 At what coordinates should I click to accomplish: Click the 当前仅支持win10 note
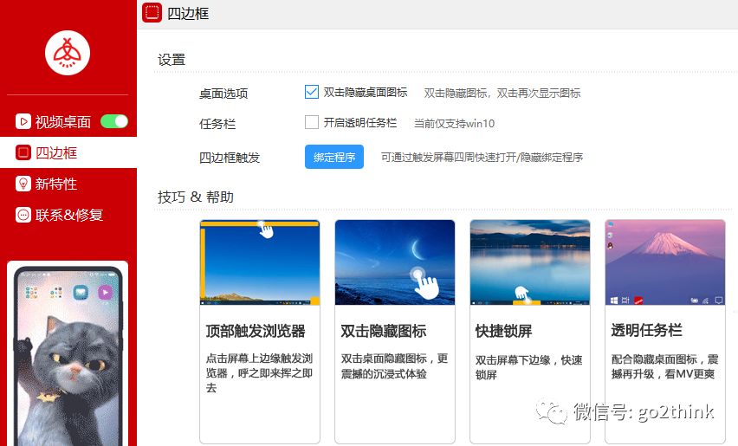point(454,123)
